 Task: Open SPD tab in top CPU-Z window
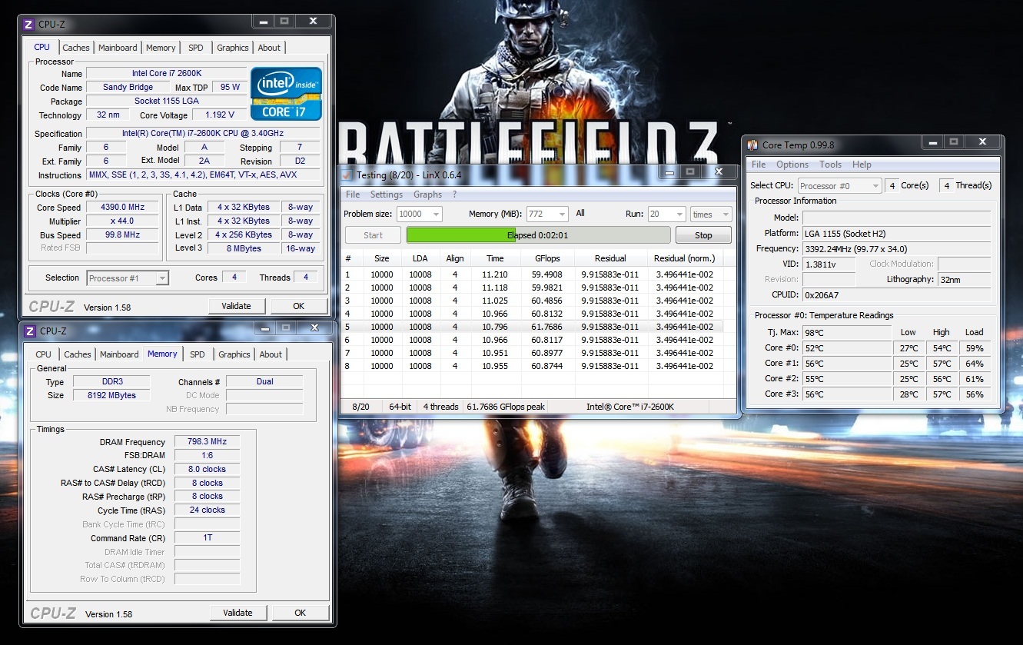[196, 48]
